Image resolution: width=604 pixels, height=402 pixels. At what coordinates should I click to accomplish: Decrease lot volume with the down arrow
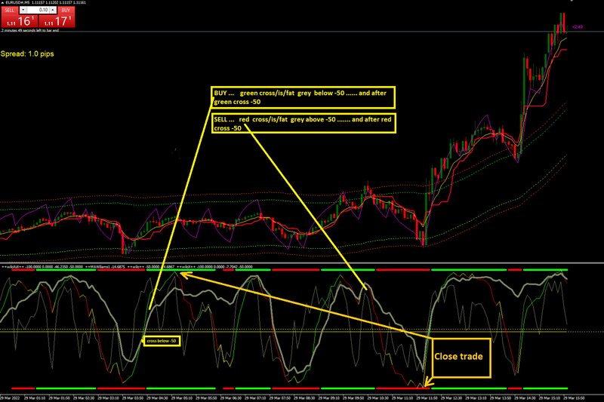pos(23,10)
